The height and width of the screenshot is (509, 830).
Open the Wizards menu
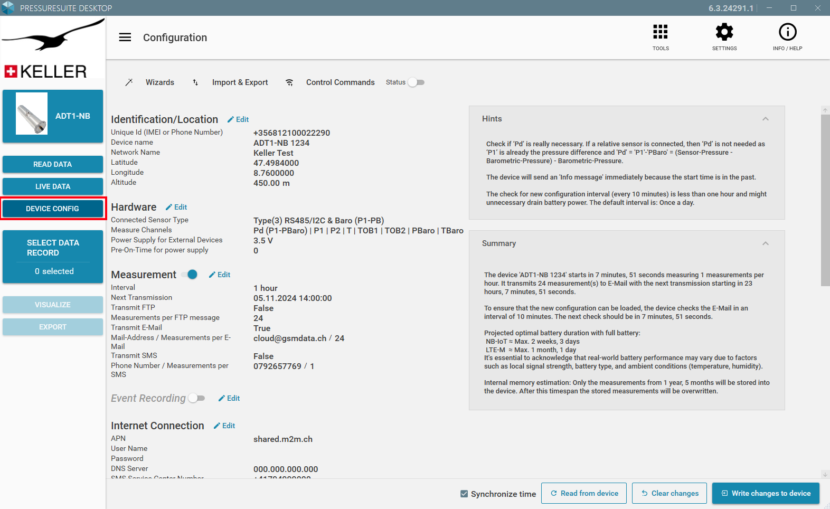160,82
